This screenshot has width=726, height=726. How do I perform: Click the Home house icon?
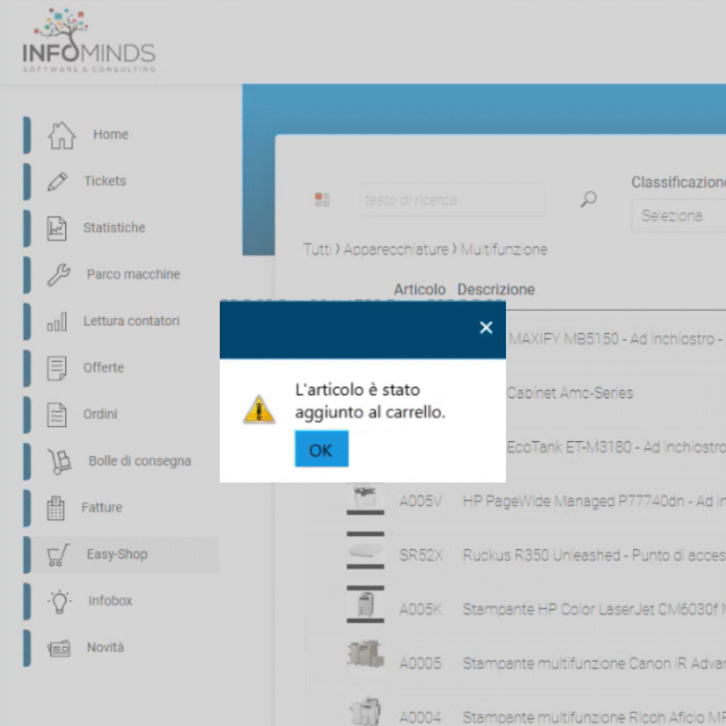pos(62,135)
